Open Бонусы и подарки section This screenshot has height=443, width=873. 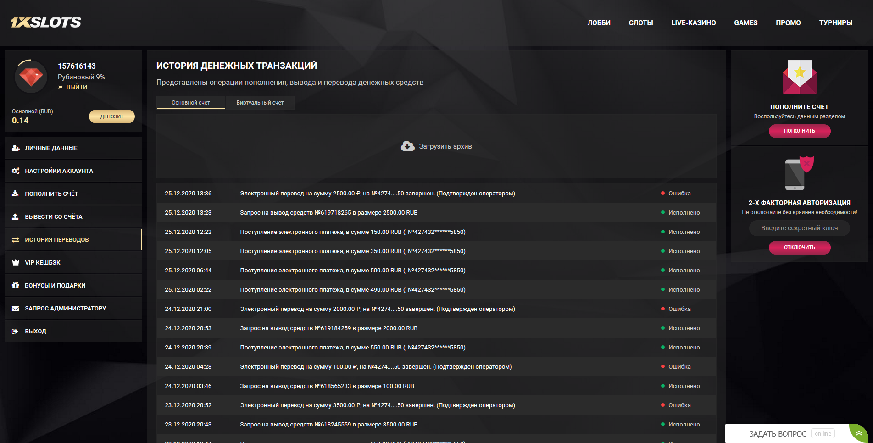click(55, 285)
